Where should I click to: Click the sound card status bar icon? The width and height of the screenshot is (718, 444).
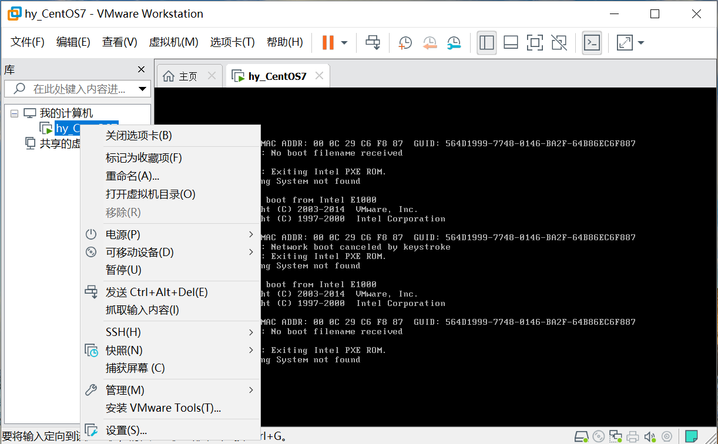pos(650,436)
